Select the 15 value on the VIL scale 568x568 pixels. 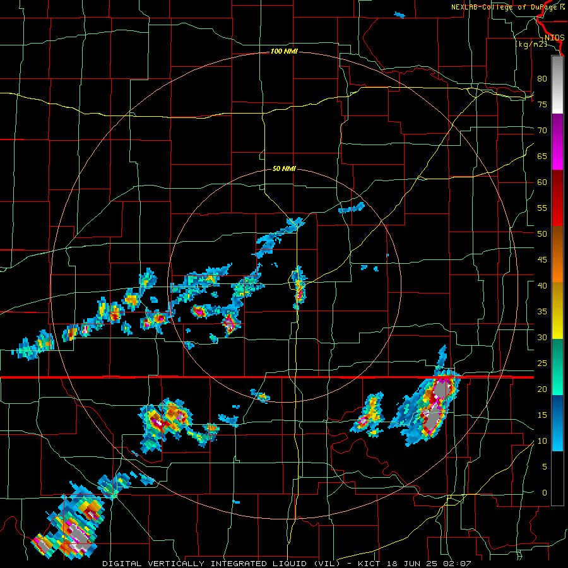[542, 415]
